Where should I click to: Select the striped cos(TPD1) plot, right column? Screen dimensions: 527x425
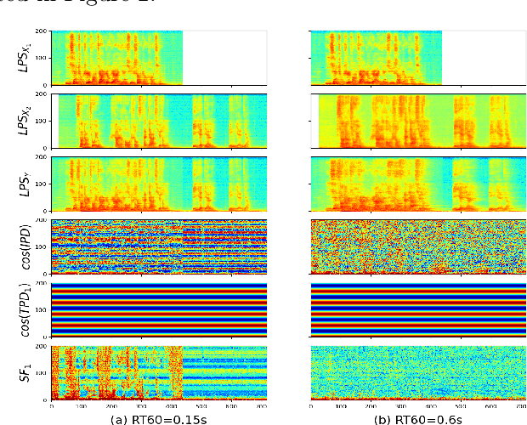pos(418,309)
